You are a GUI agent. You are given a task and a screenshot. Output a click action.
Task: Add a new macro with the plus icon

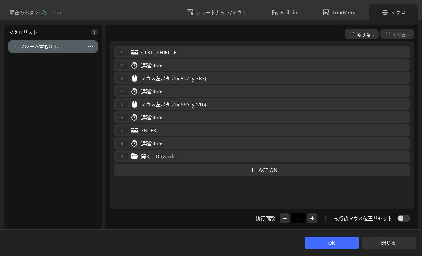94,32
